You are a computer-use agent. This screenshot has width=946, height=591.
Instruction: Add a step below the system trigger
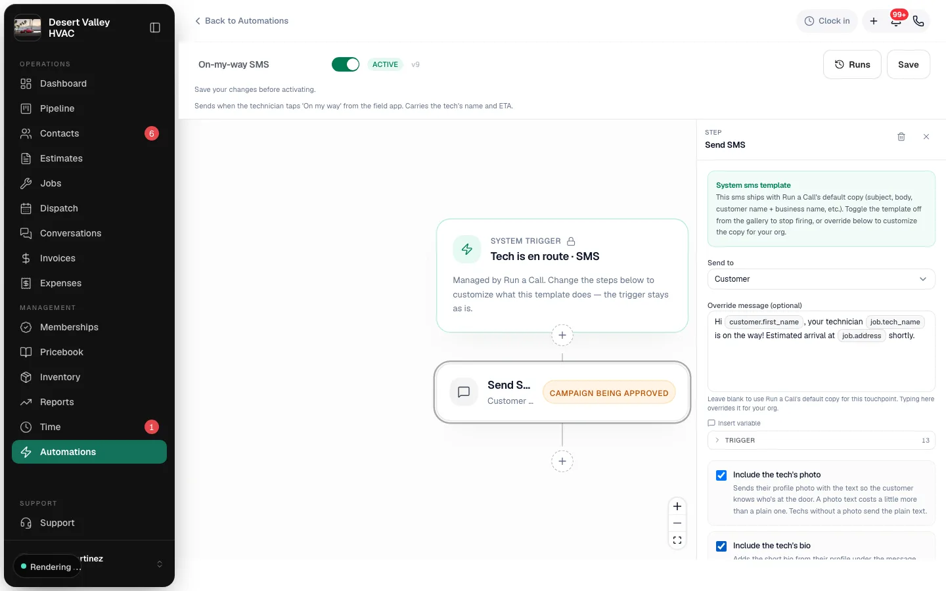tap(562, 335)
